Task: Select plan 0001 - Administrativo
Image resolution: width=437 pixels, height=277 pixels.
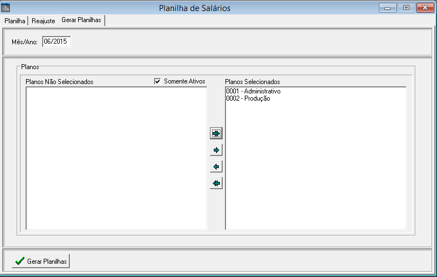Action: (254, 91)
